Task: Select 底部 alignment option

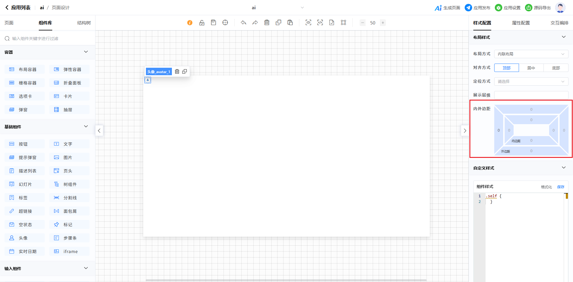Action: 556,68
